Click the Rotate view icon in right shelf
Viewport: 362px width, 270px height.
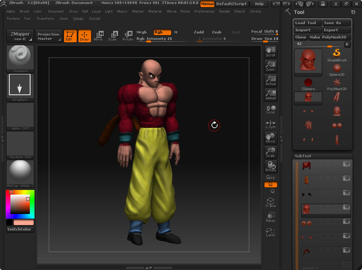tap(270, 166)
